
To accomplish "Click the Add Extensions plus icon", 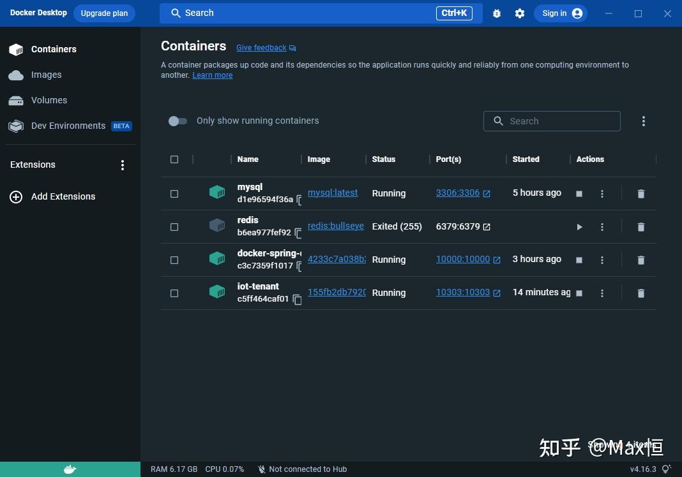I will (x=15, y=196).
